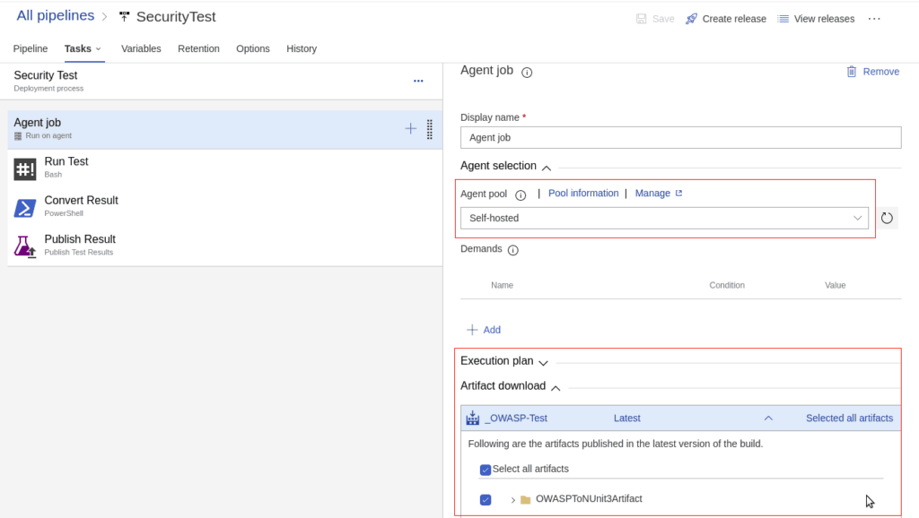This screenshot has height=518, width=919.
Task: Click the Demands info icon
Action: coord(512,250)
